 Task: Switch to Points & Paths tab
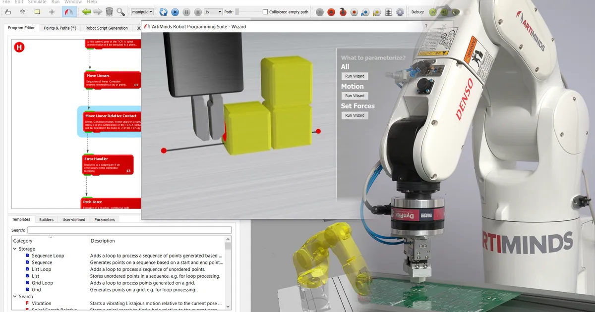60,28
